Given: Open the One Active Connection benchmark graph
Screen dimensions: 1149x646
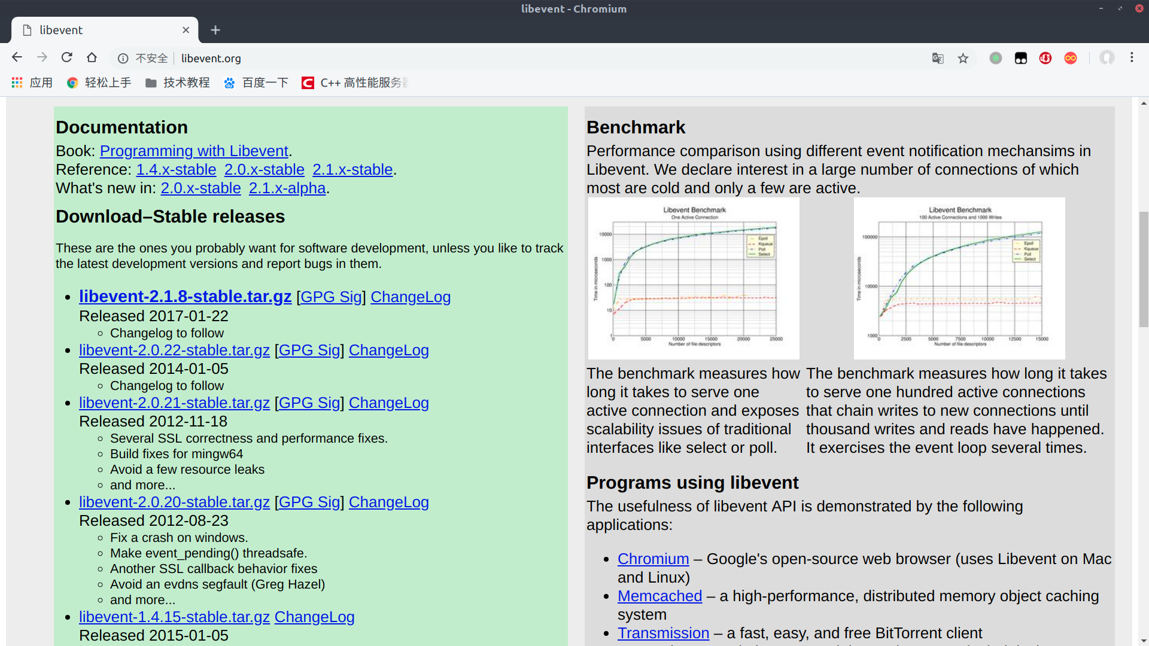Looking at the screenshot, I should pos(694,279).
